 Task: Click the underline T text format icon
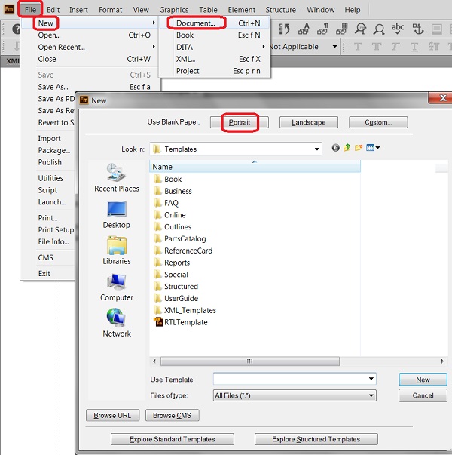pos(414,47)
